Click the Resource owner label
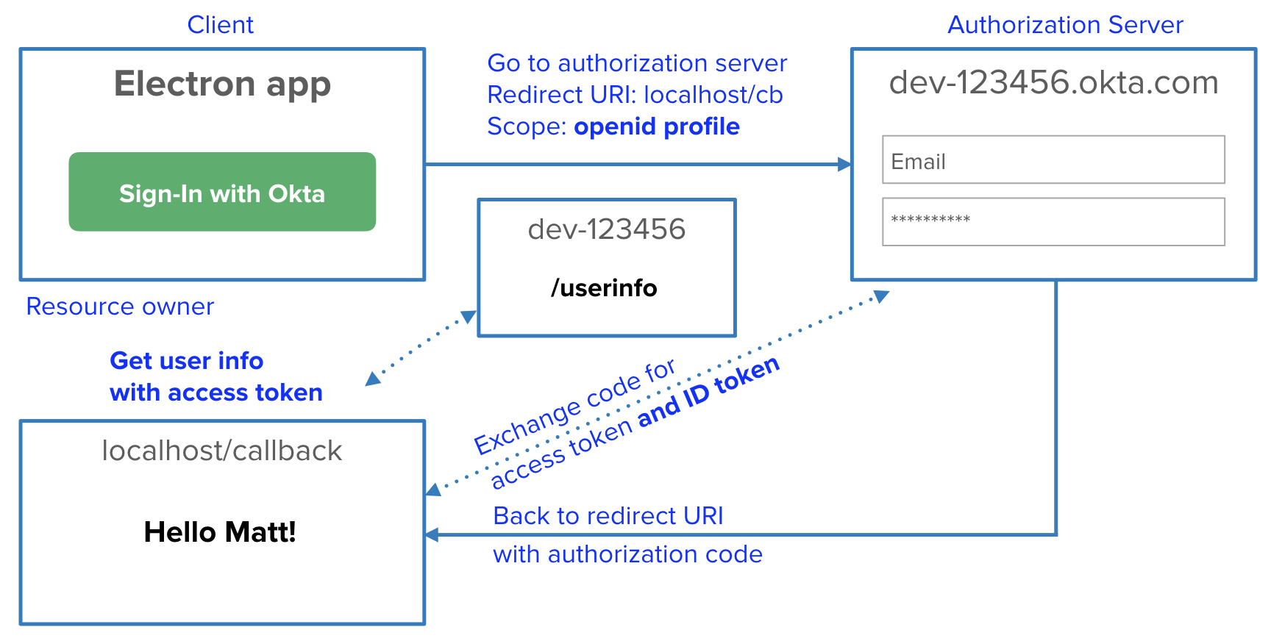The image size is (1271, 641). 120,307
